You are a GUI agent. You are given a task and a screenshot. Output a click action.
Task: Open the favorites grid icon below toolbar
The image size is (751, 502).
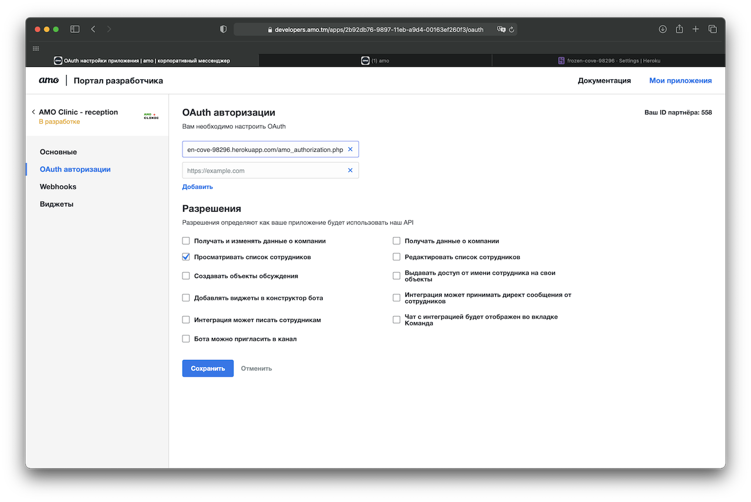pos(36,49)
